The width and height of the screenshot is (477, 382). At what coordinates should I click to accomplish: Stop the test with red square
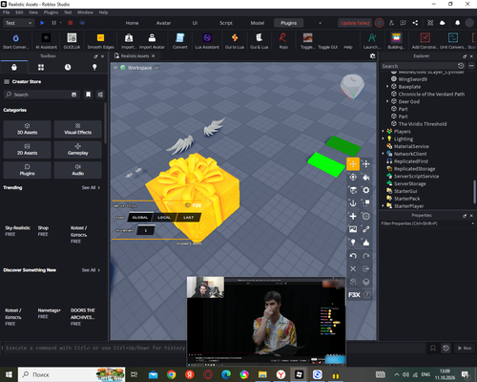click(71, 23)
